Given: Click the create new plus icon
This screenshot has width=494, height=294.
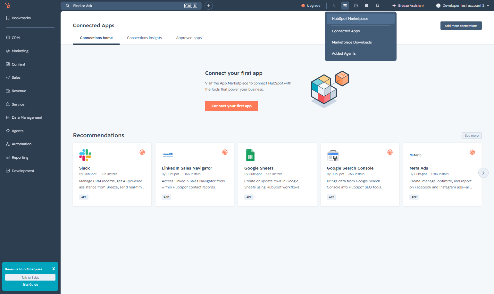Looking at the screenshot, I should pos(209,5).
